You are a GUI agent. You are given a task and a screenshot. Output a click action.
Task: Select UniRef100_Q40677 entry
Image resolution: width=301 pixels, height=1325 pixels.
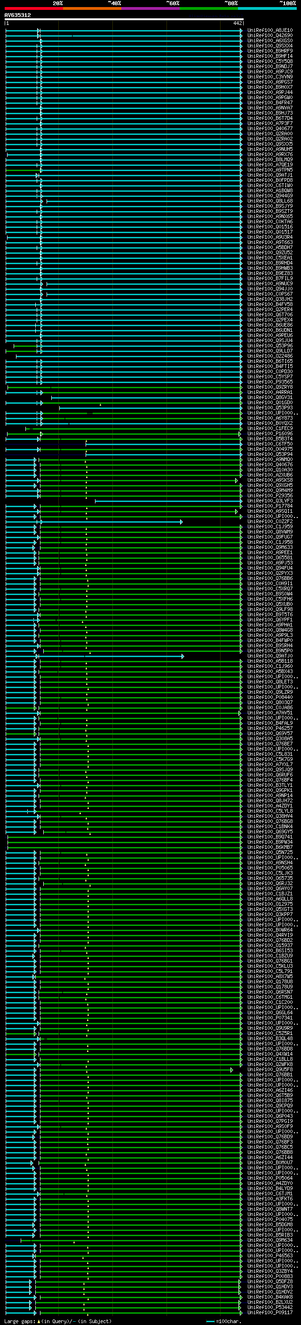270,129
